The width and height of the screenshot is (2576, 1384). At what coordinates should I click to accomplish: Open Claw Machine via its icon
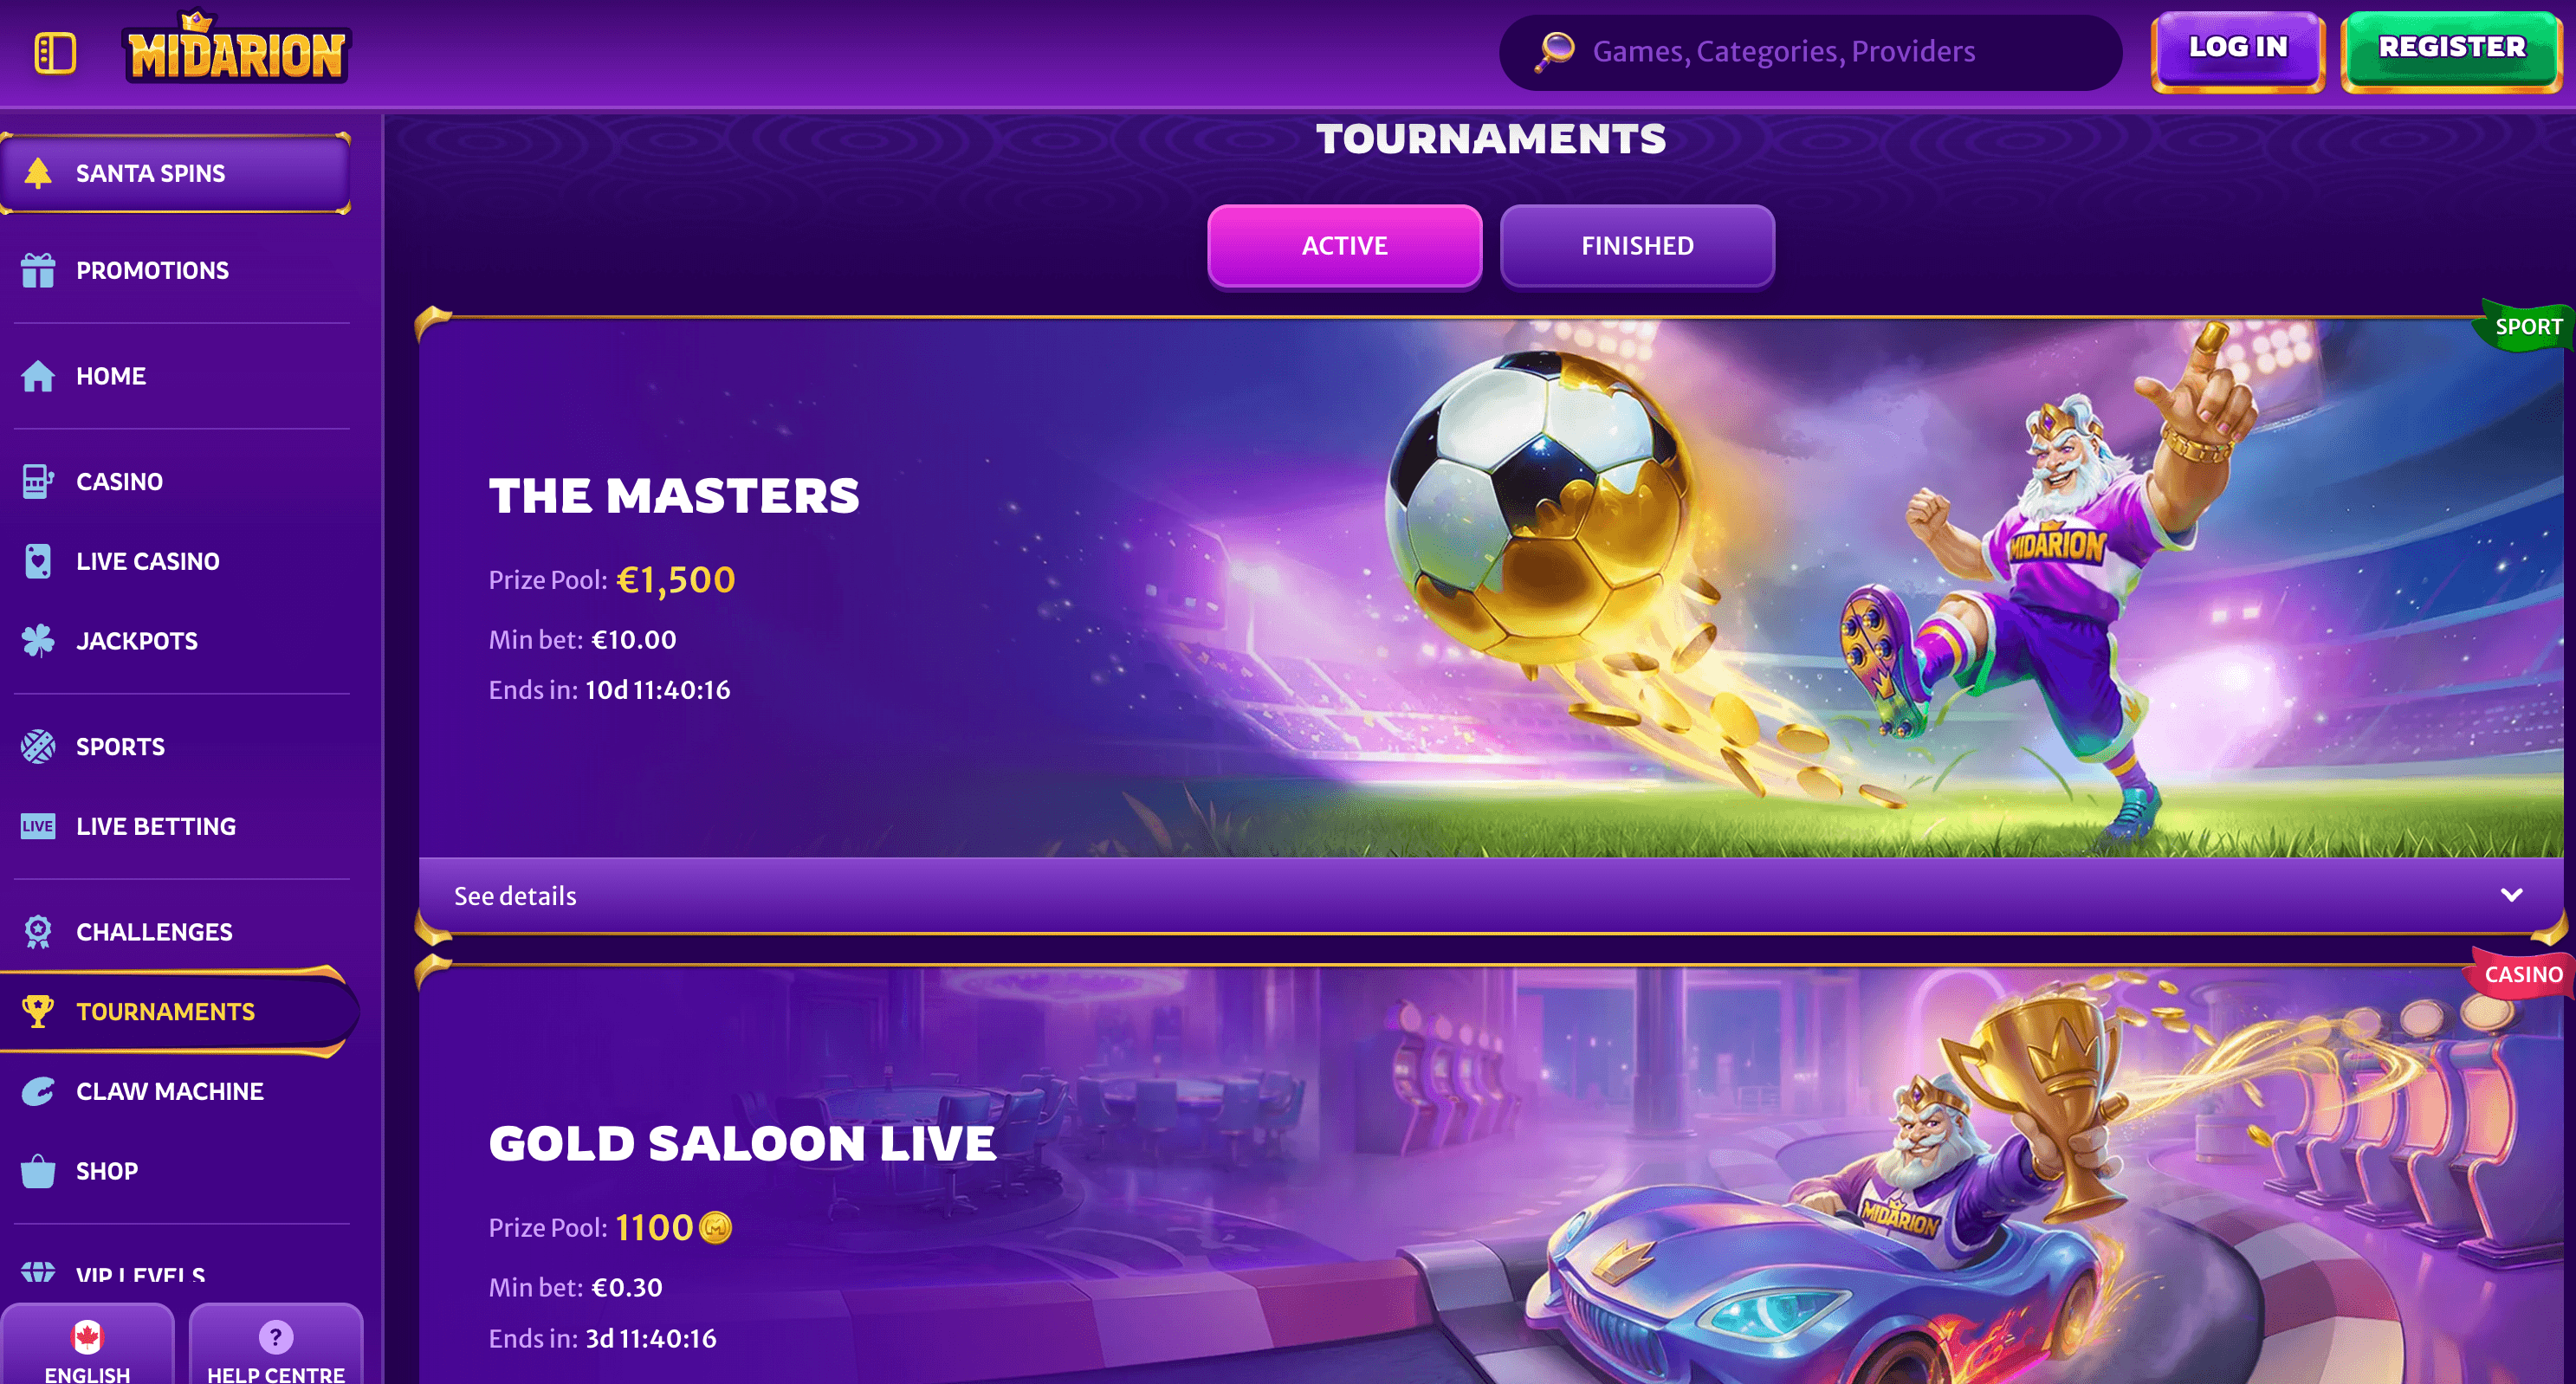point(38,1091)
